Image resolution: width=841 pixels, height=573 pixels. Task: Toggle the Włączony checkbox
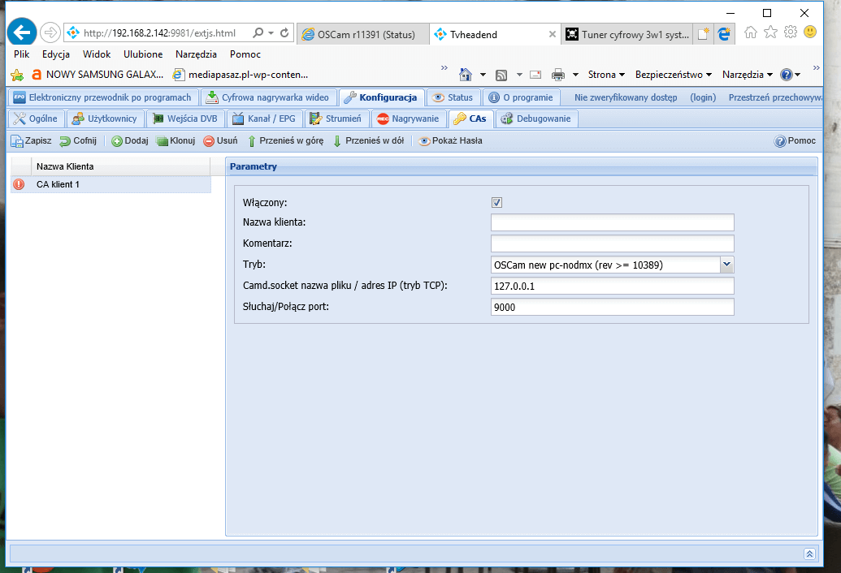[497, 202]
